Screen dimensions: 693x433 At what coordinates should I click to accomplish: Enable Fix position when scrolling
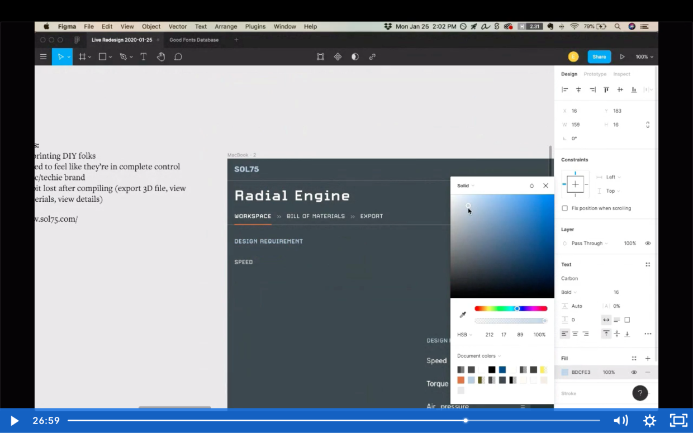coord(564,208)
